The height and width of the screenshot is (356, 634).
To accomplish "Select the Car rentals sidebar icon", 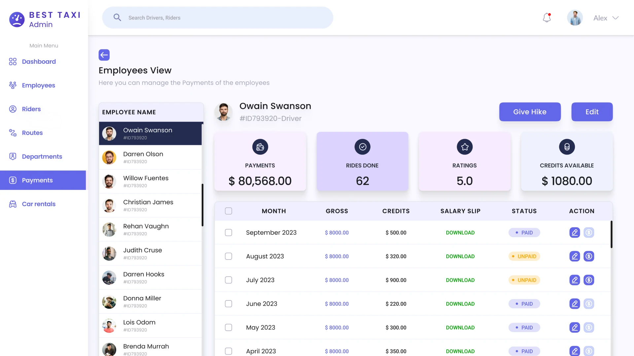I will [x=13, y=204].
